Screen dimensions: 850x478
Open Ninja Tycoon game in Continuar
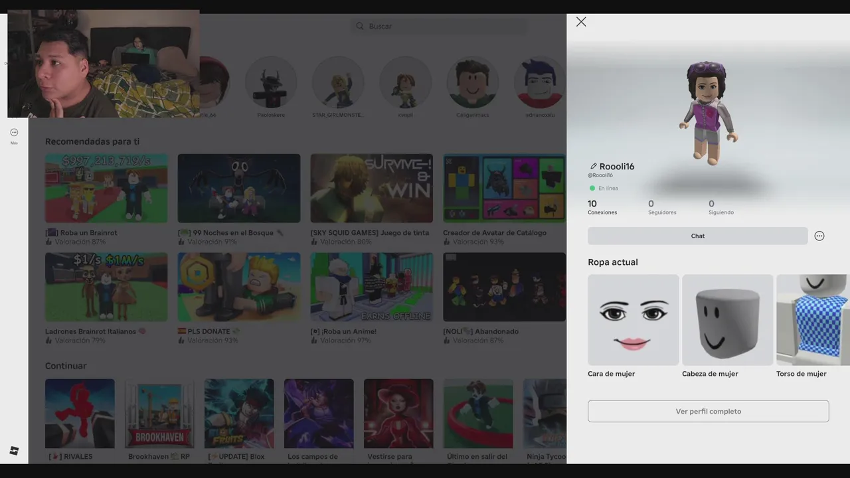coord(545,414)
